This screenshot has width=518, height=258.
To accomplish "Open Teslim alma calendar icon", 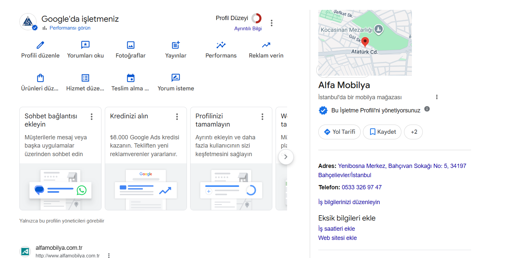I will point(131,78).
